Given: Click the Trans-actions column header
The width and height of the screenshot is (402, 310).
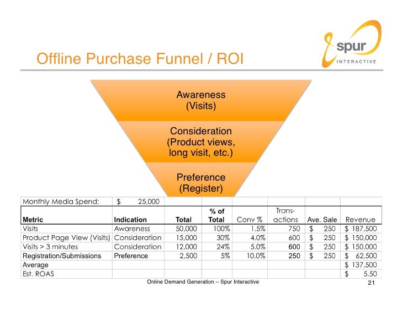Looking at the screenshot, I should click(285, 215).
